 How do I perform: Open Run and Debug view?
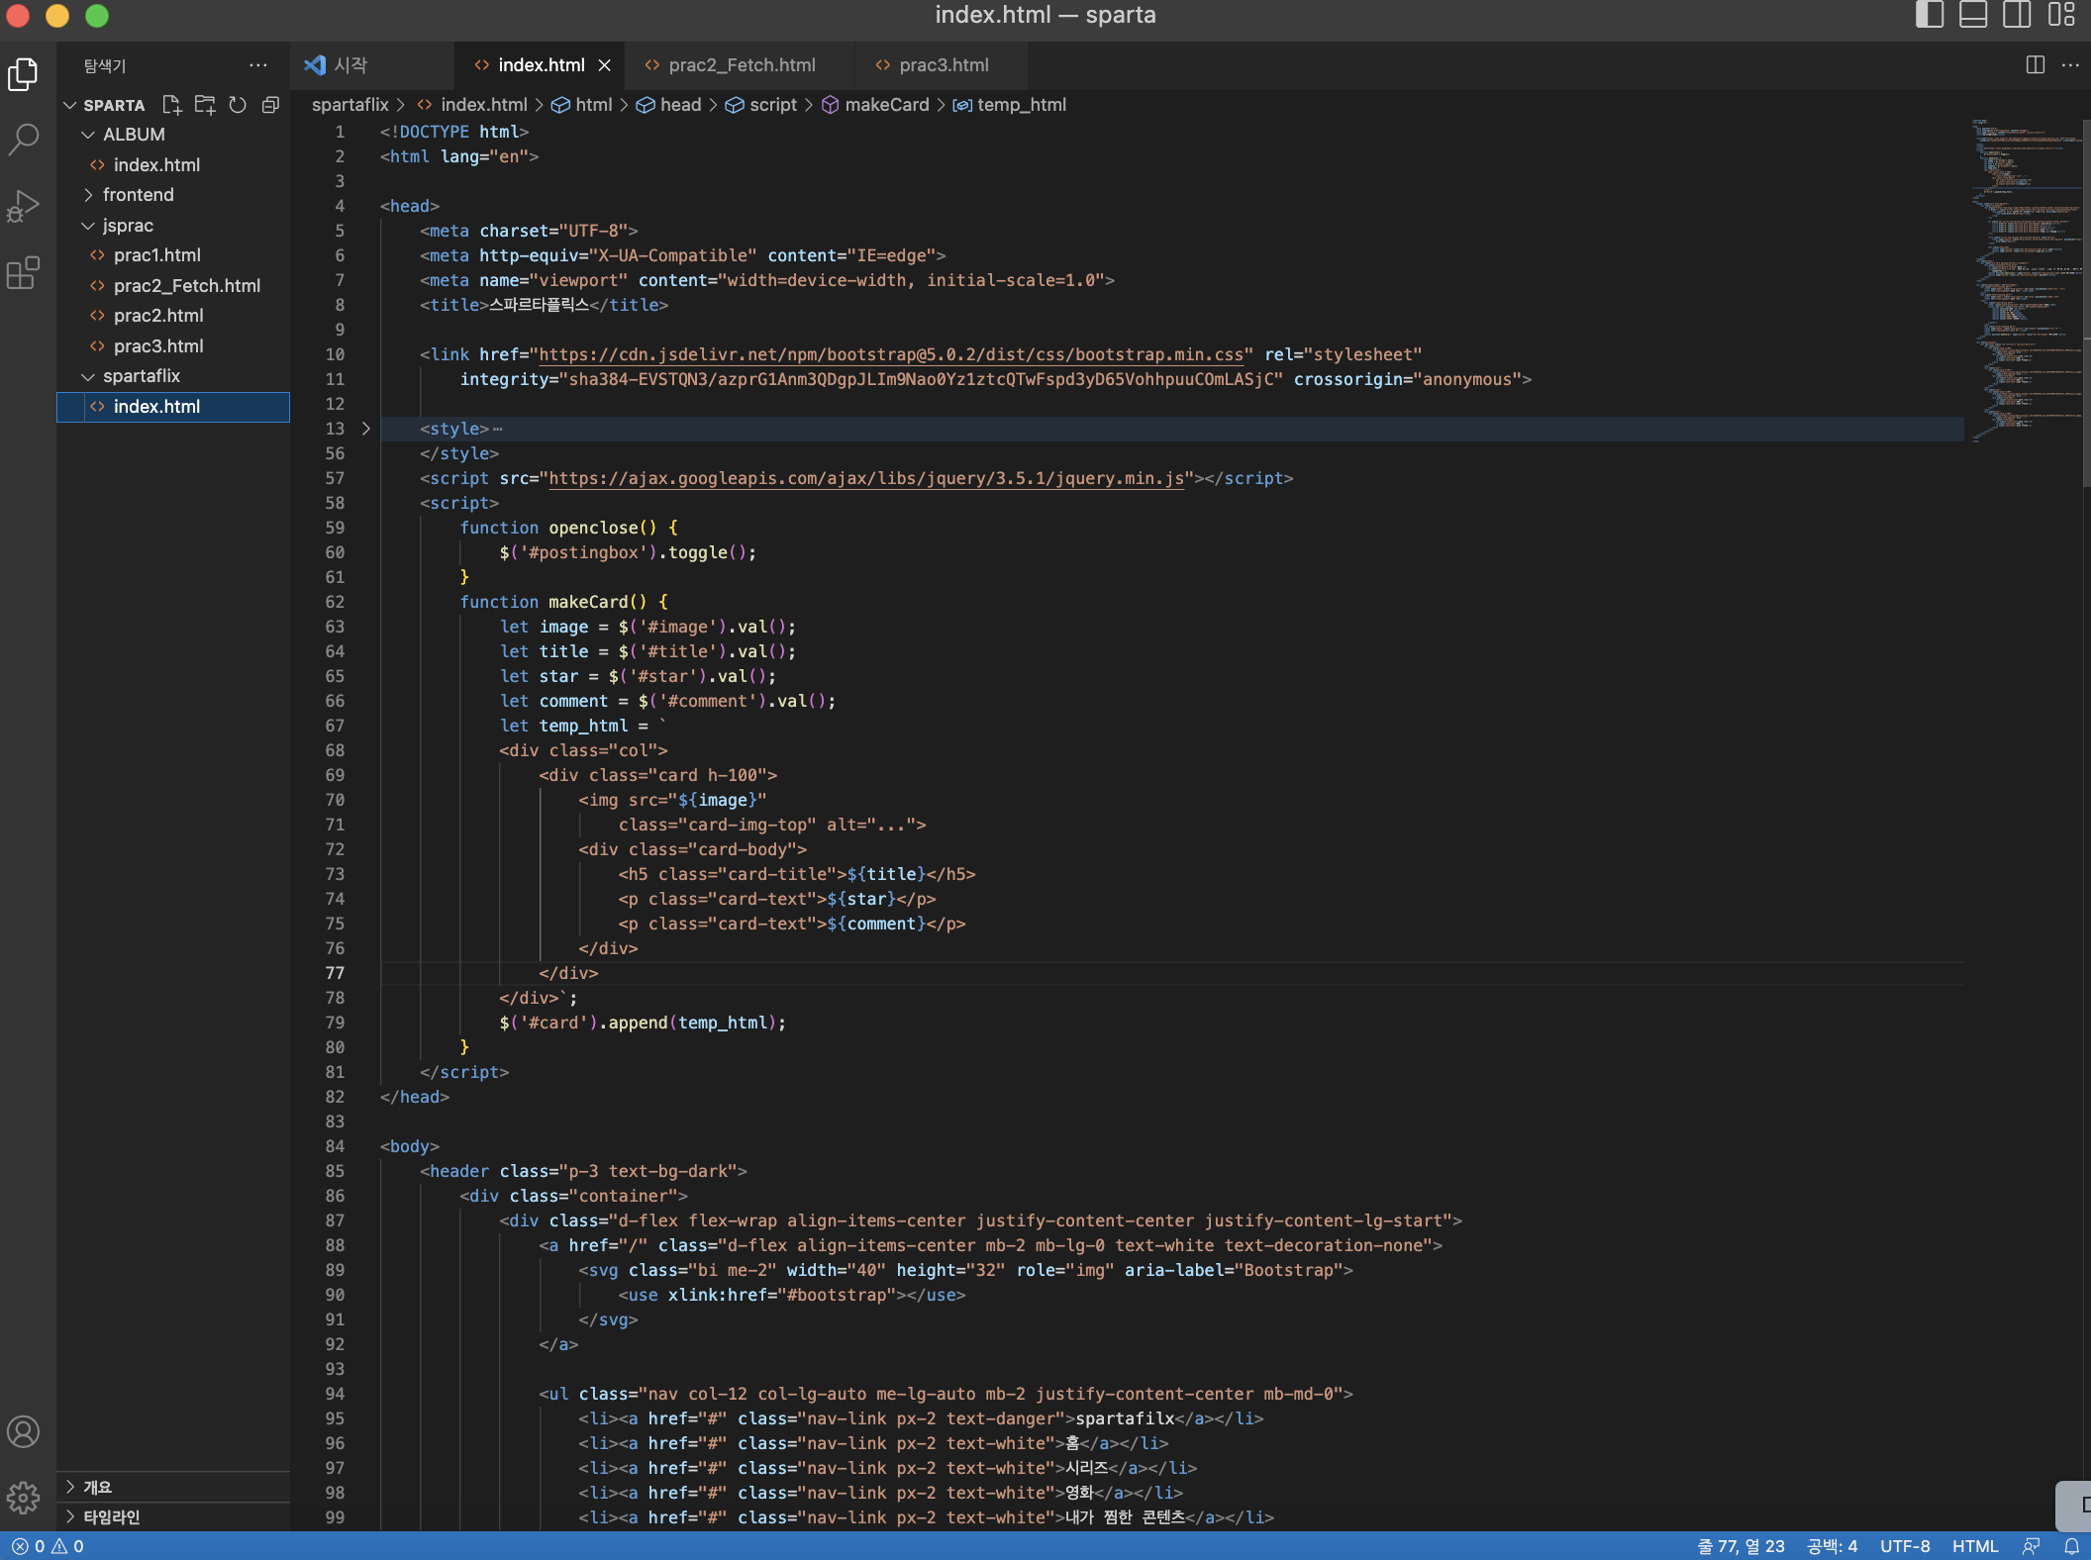pos(24,206)
